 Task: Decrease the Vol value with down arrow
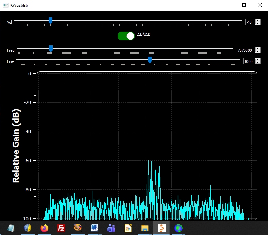[258, 24]
